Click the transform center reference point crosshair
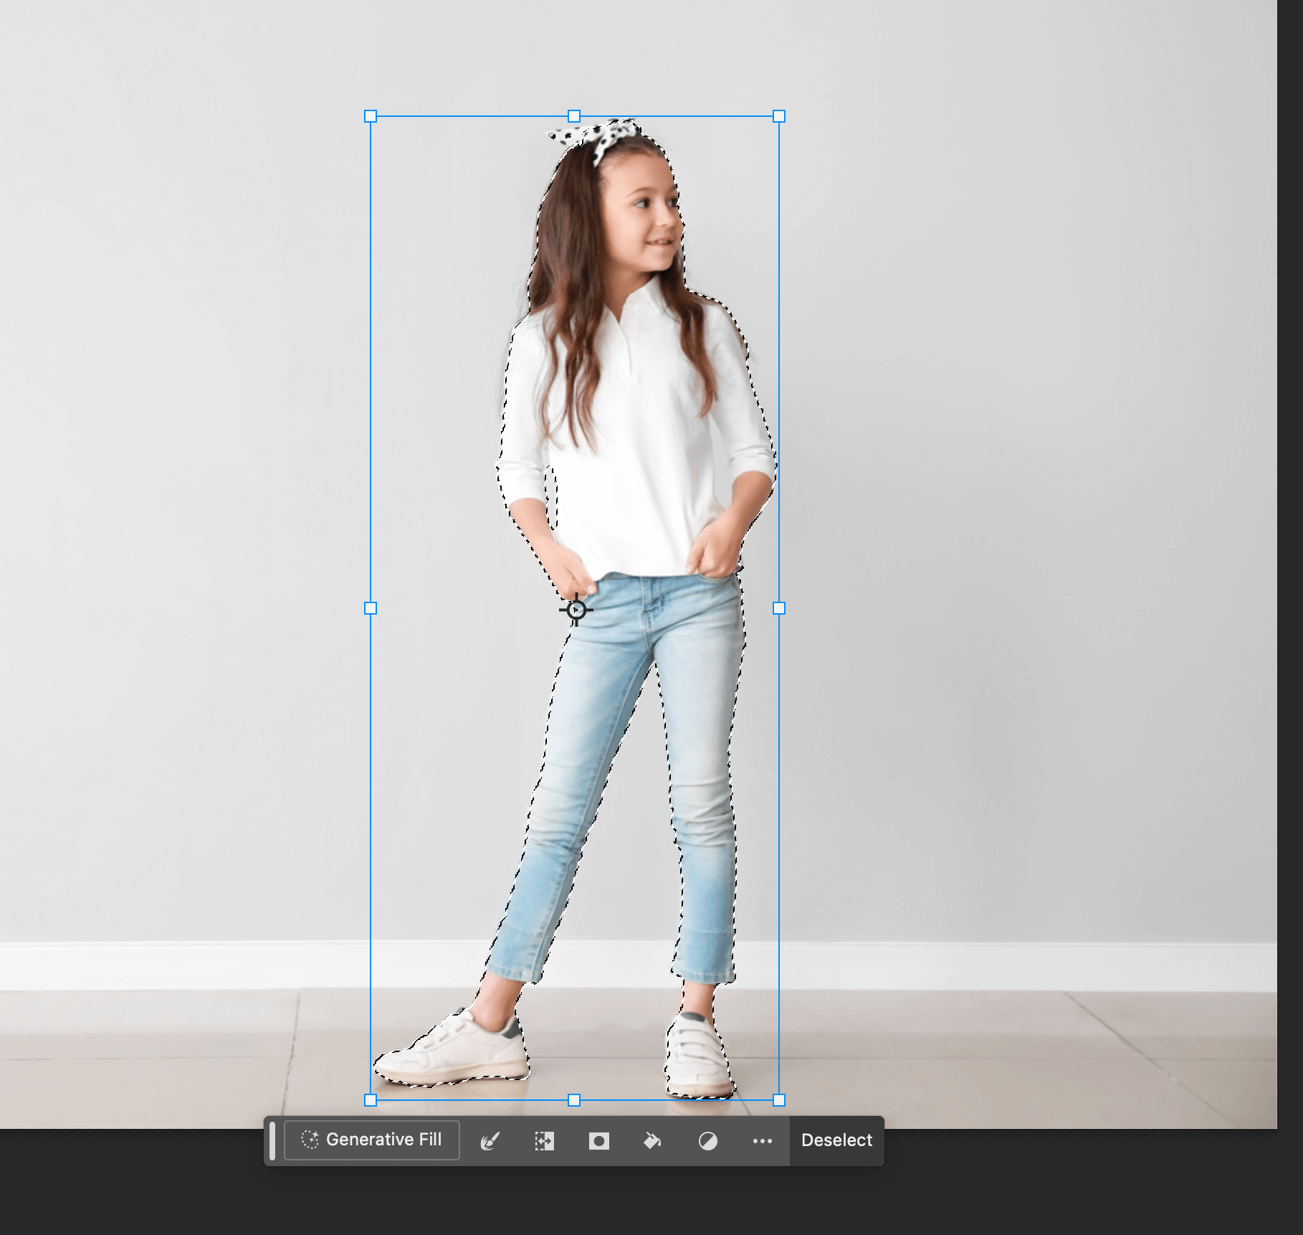 click(576, 610)
